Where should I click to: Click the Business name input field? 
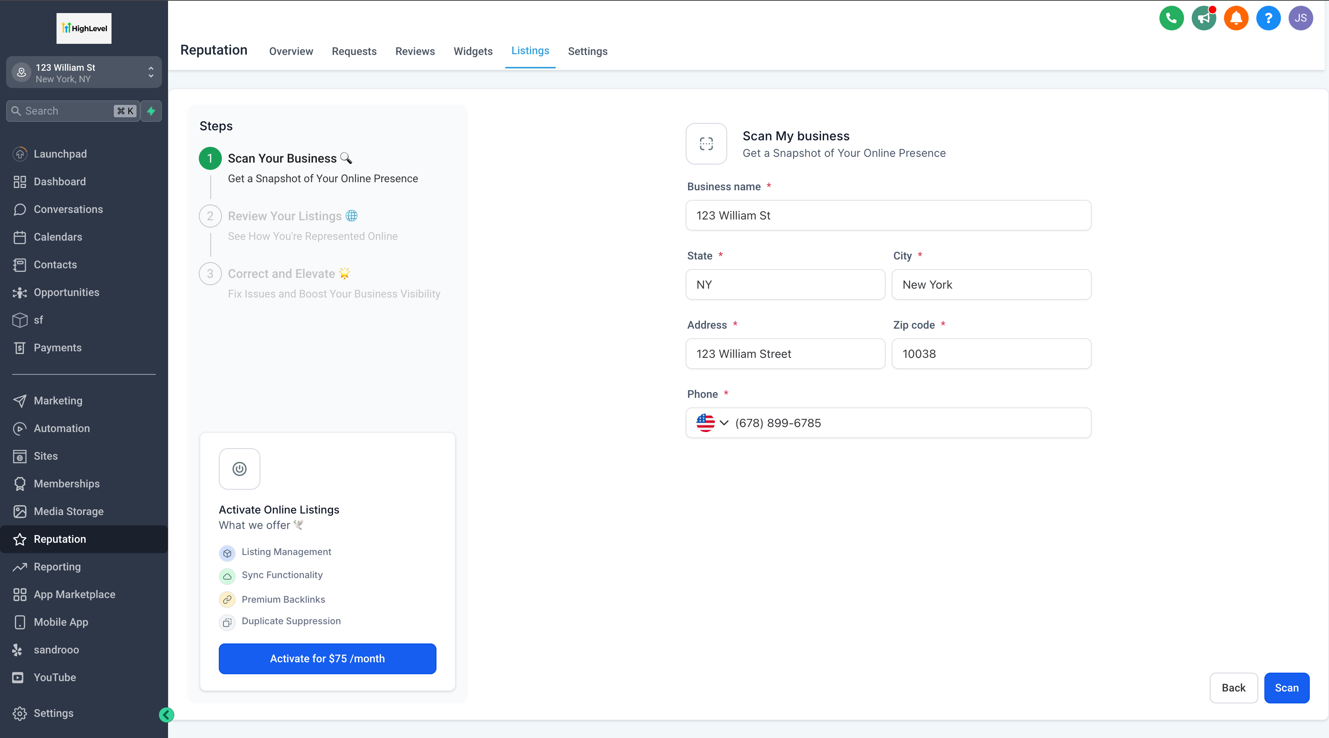[888, 215]
